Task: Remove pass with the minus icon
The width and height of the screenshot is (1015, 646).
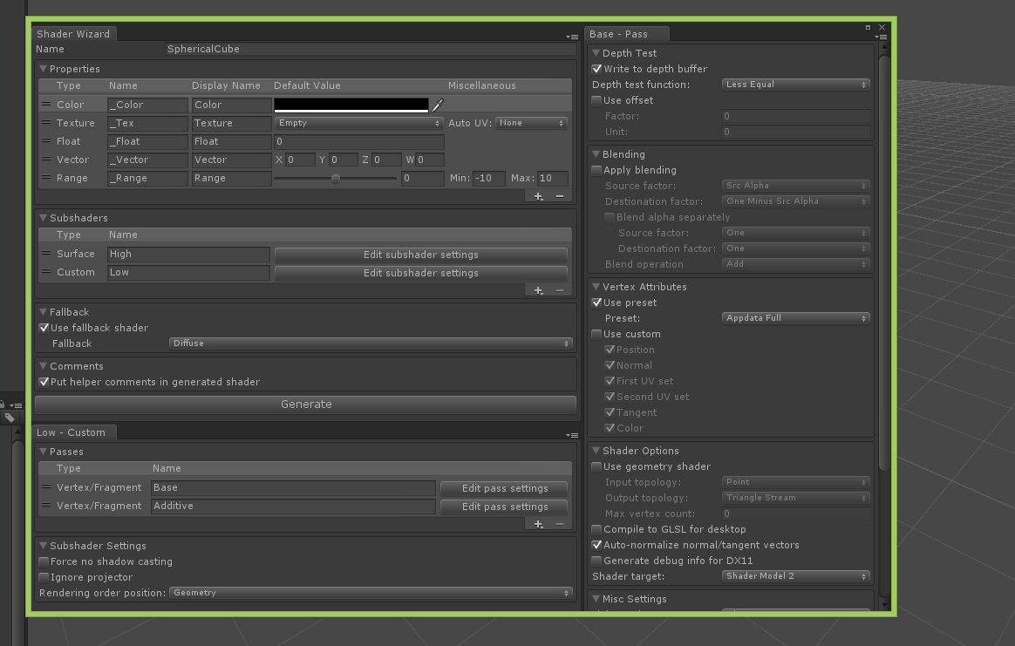Action: pos(560,524)
